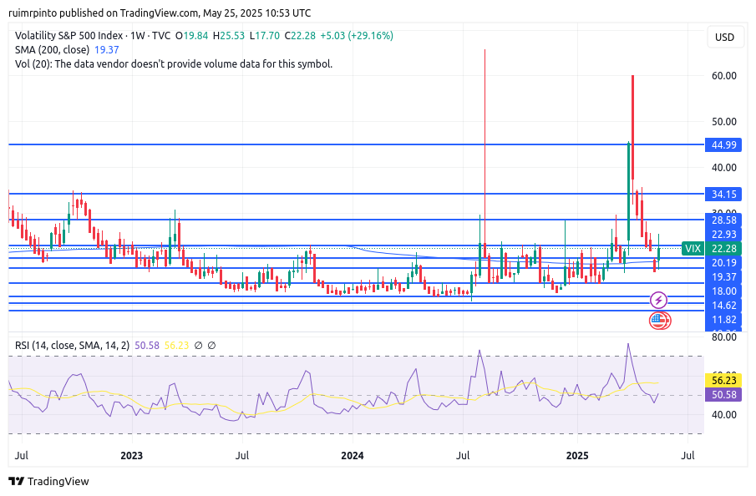Click the second ∅ icon in the RSI legend
This screenshot has height=496, width=756.
pyautogui.click(x=212, y=344)
